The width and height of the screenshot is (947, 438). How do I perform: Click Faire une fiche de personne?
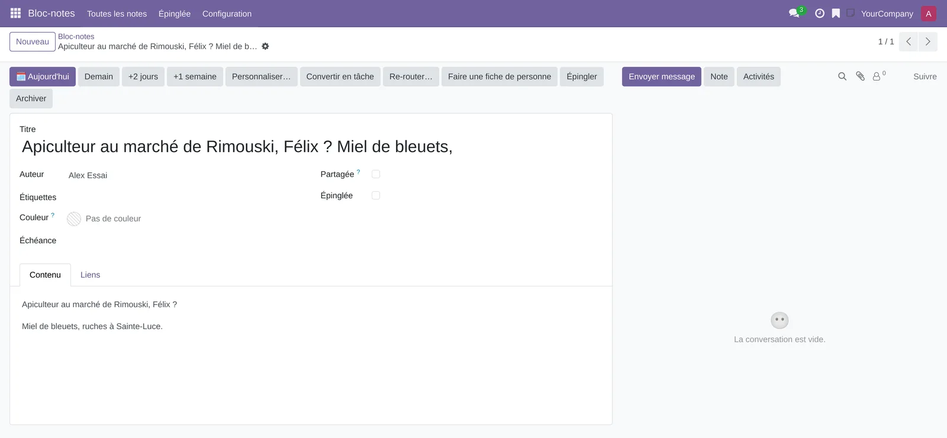pos(500,76)
